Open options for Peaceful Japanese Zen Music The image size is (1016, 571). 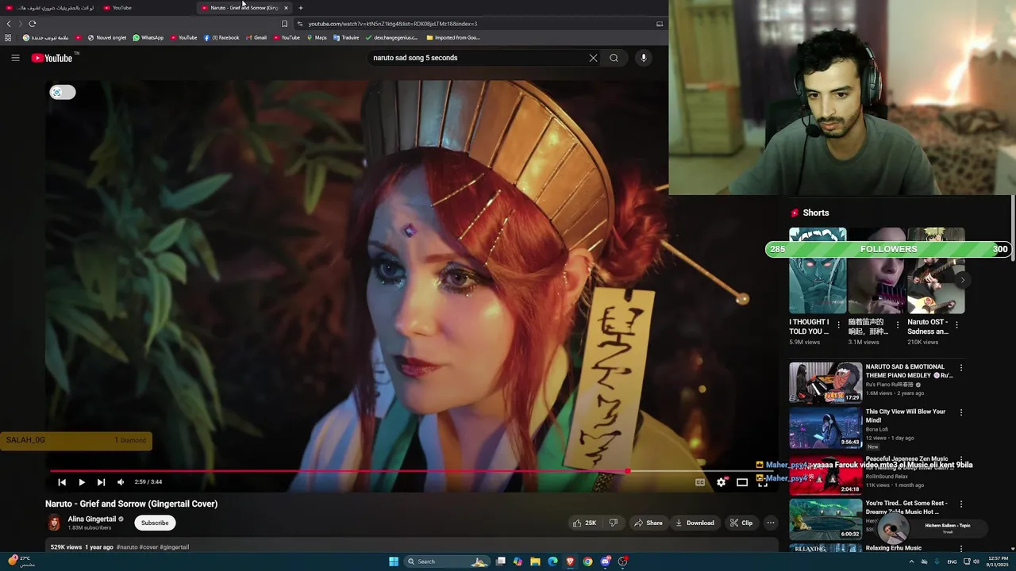(961, 459)
